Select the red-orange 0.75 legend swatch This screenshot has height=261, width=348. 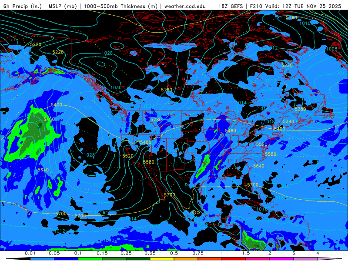(x=210, y=259)
